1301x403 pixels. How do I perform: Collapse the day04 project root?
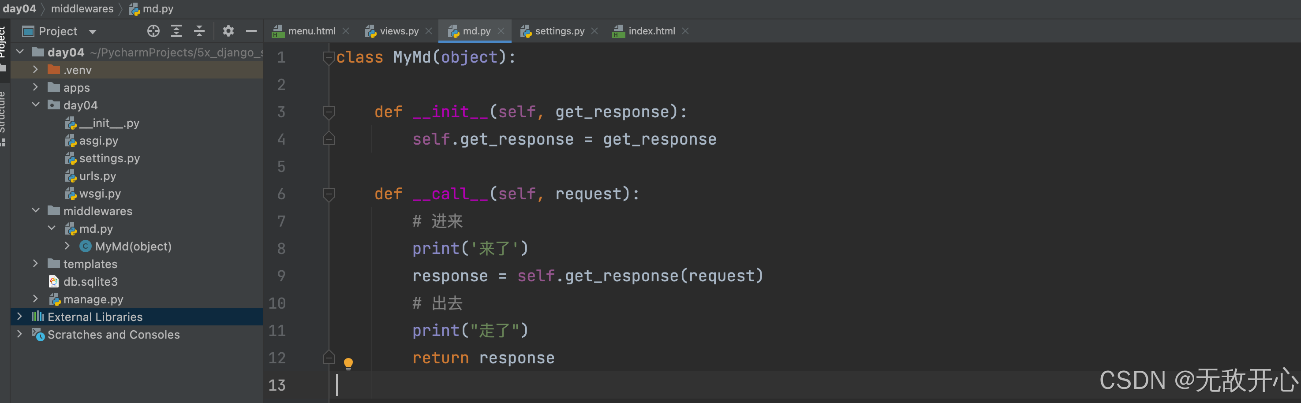[20, 52]
